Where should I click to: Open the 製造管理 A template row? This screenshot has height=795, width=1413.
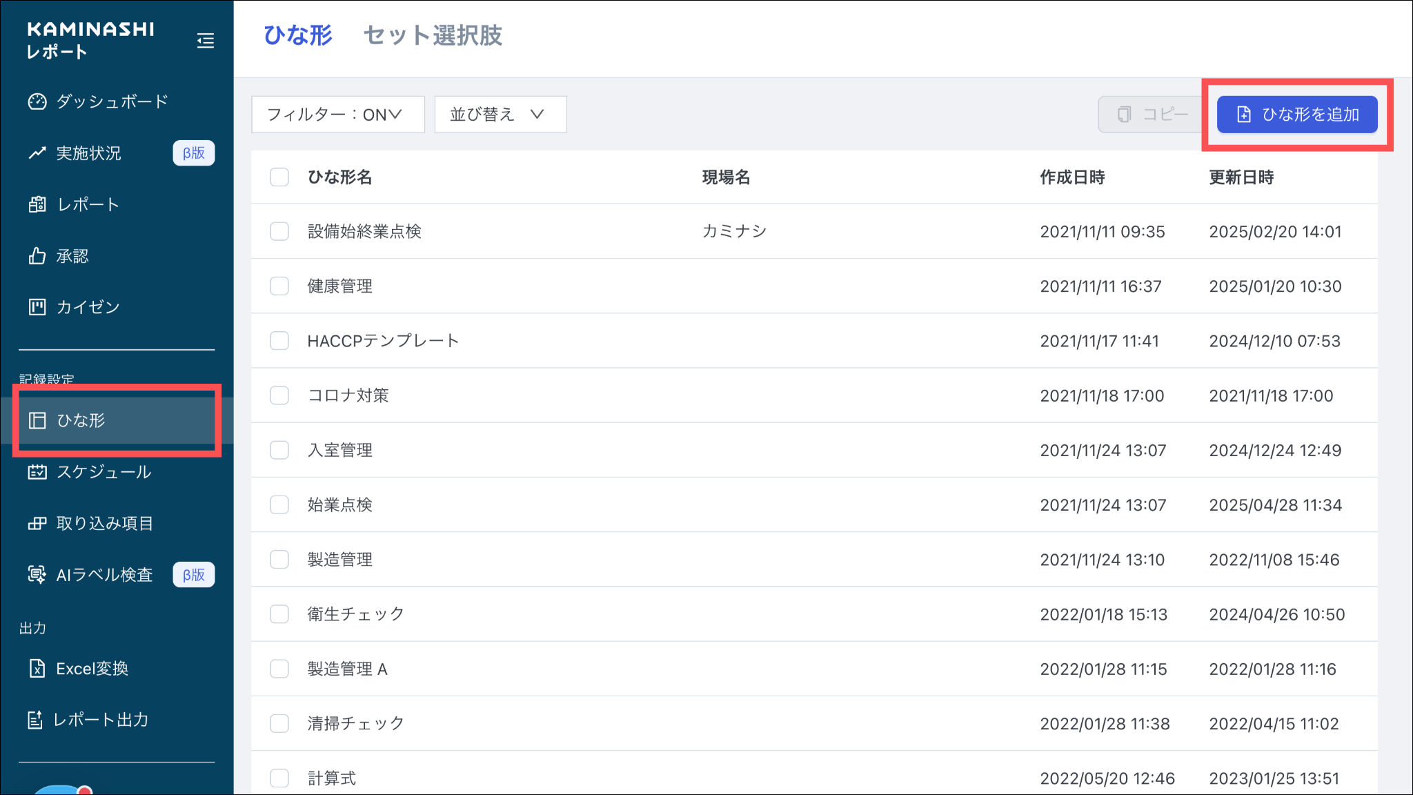point(348,669)
